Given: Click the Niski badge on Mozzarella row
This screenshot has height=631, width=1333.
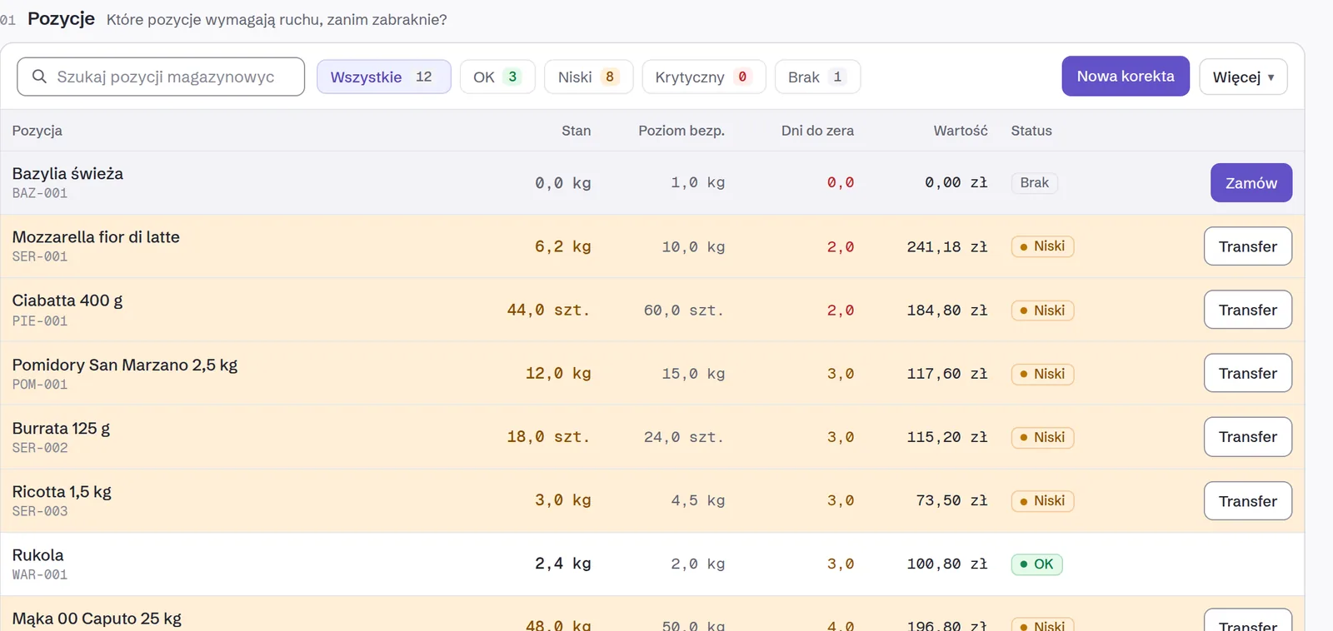Looking at the screenshot, I should [x=1042, y=246].
